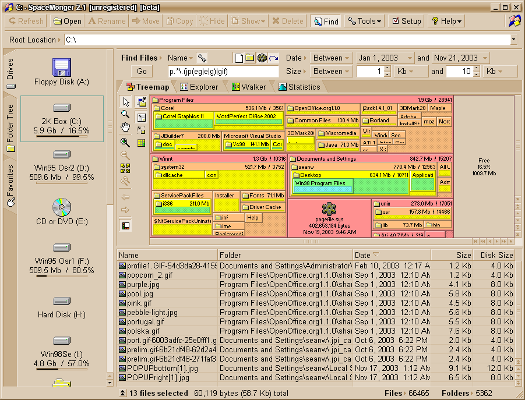Select the 2K Box (C:) drive
The height and width of the screenshot is (400, 525).
(62, 119)
